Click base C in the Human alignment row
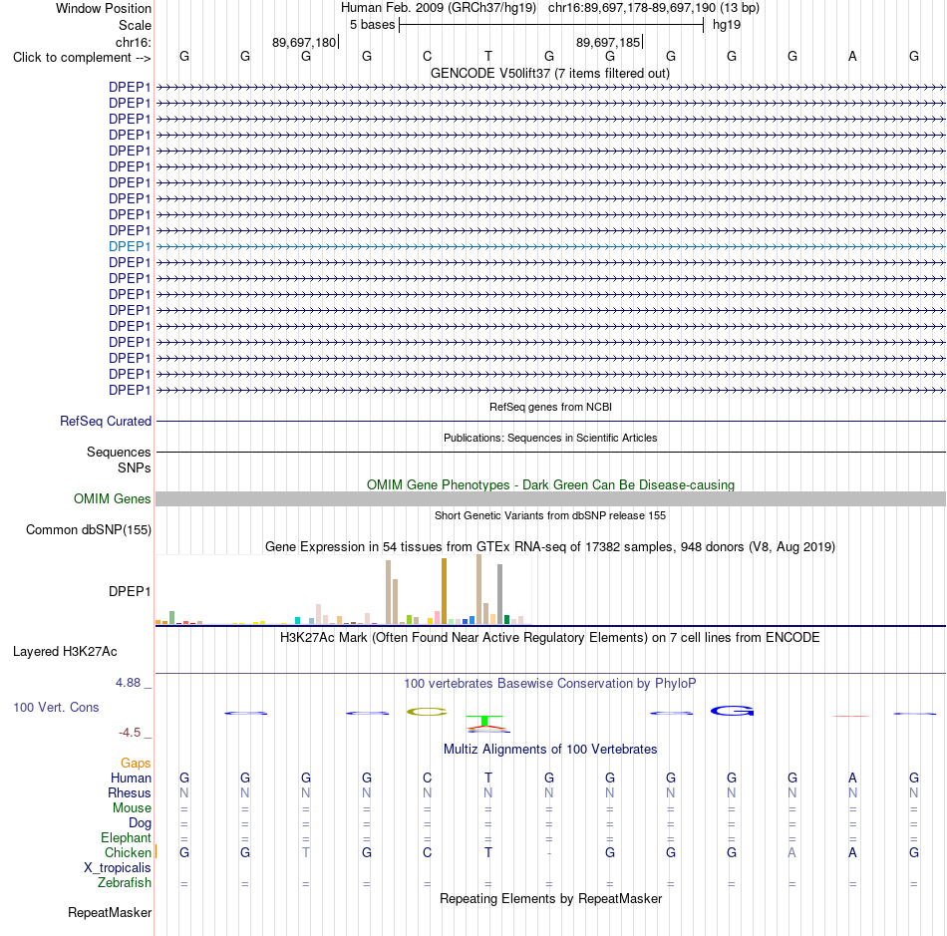The height and width of the screenshot is (936, 947). [x=427, y=778]
